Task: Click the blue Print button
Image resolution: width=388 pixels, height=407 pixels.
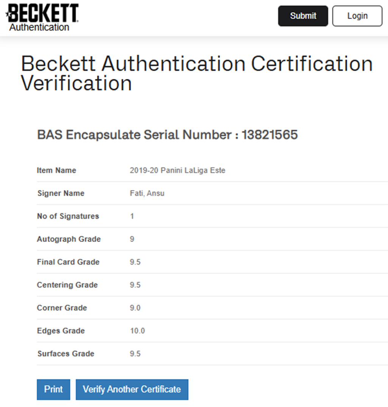Action: tap(53, 389)
